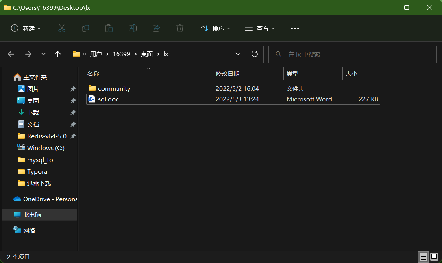The image size is (442, 263).
Task: Click the search magnifier icon
Action: 278,54
